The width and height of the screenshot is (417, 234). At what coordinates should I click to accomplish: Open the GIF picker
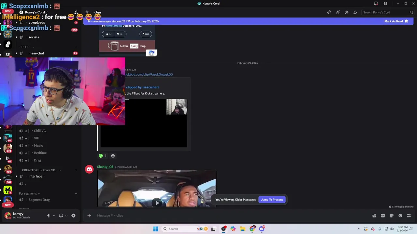(383, 215)
